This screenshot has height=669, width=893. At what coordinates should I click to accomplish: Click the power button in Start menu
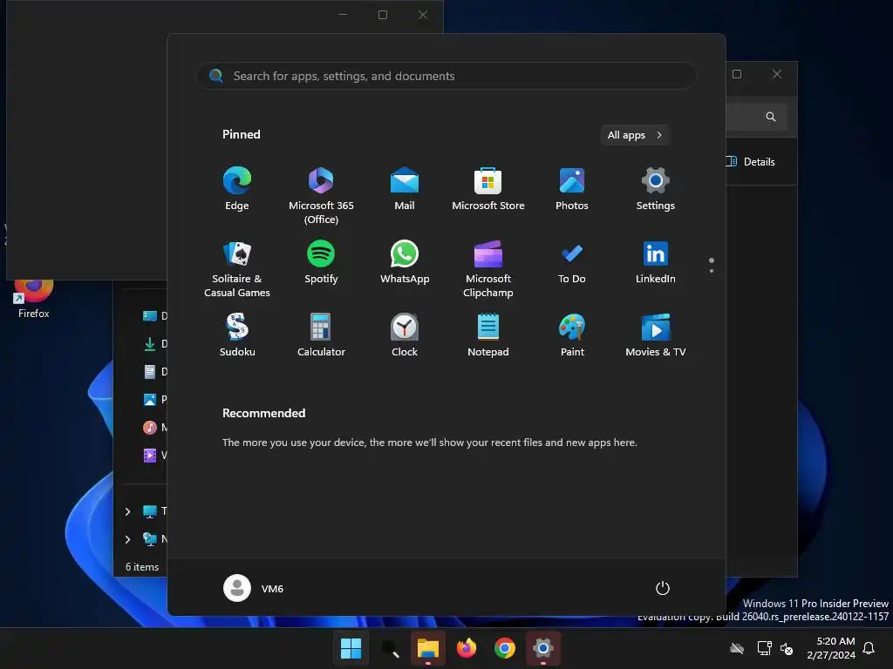663,588
